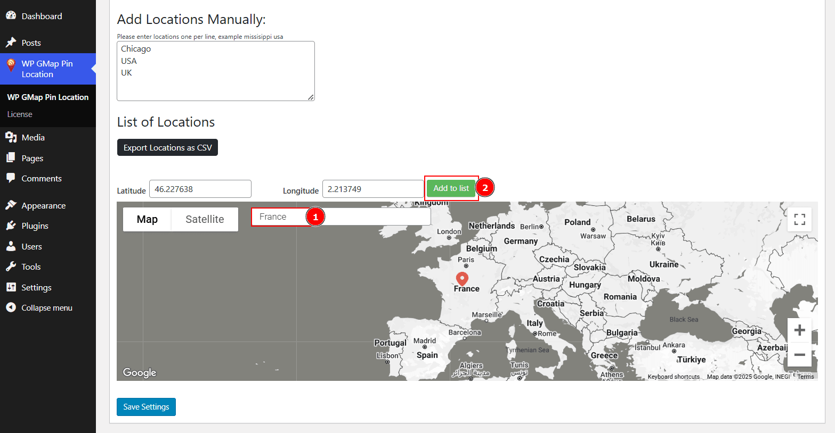Click the Chicago line in the textarea
This screenshot has height=433, width=835.
(x=136, y=49)
